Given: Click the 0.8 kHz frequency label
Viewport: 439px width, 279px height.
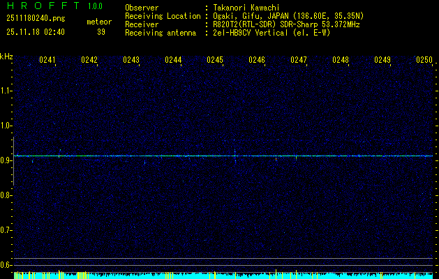Looking at the screenshot, I should [6, 195].
